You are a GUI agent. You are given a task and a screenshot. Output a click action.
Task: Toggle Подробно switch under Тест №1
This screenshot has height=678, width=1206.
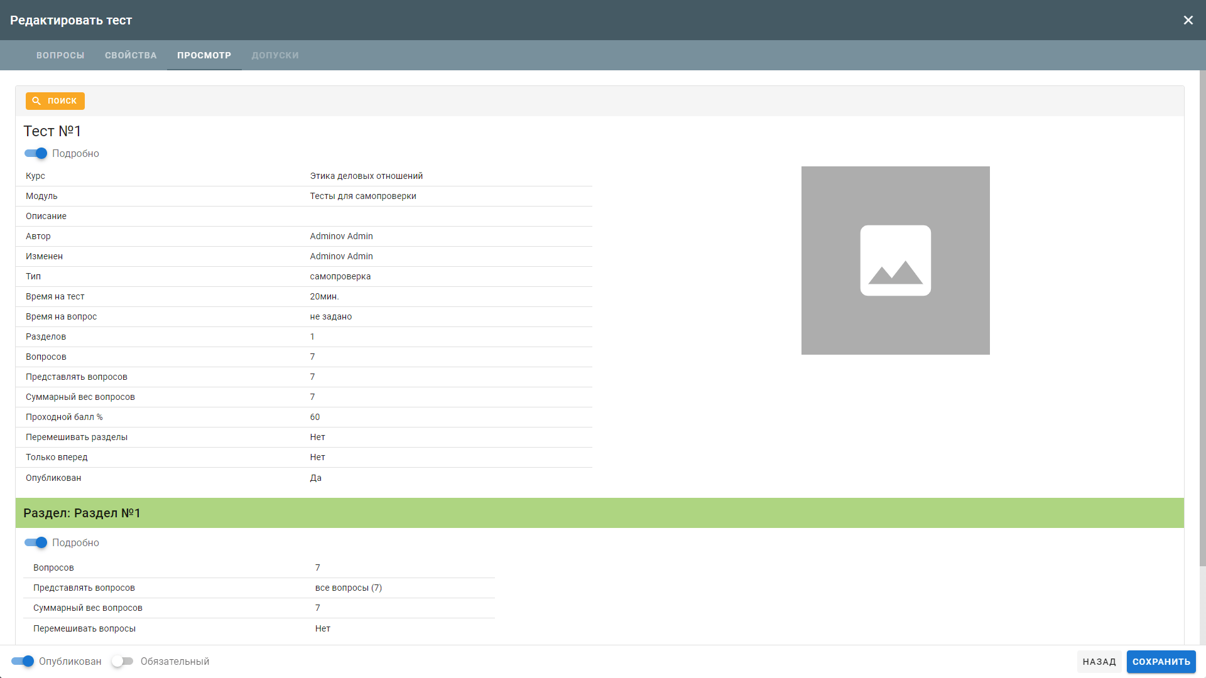[36, 153]
